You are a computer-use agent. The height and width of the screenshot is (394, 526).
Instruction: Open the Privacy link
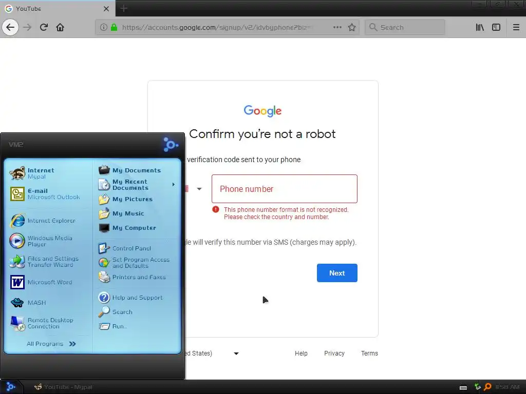coord(334,353)
